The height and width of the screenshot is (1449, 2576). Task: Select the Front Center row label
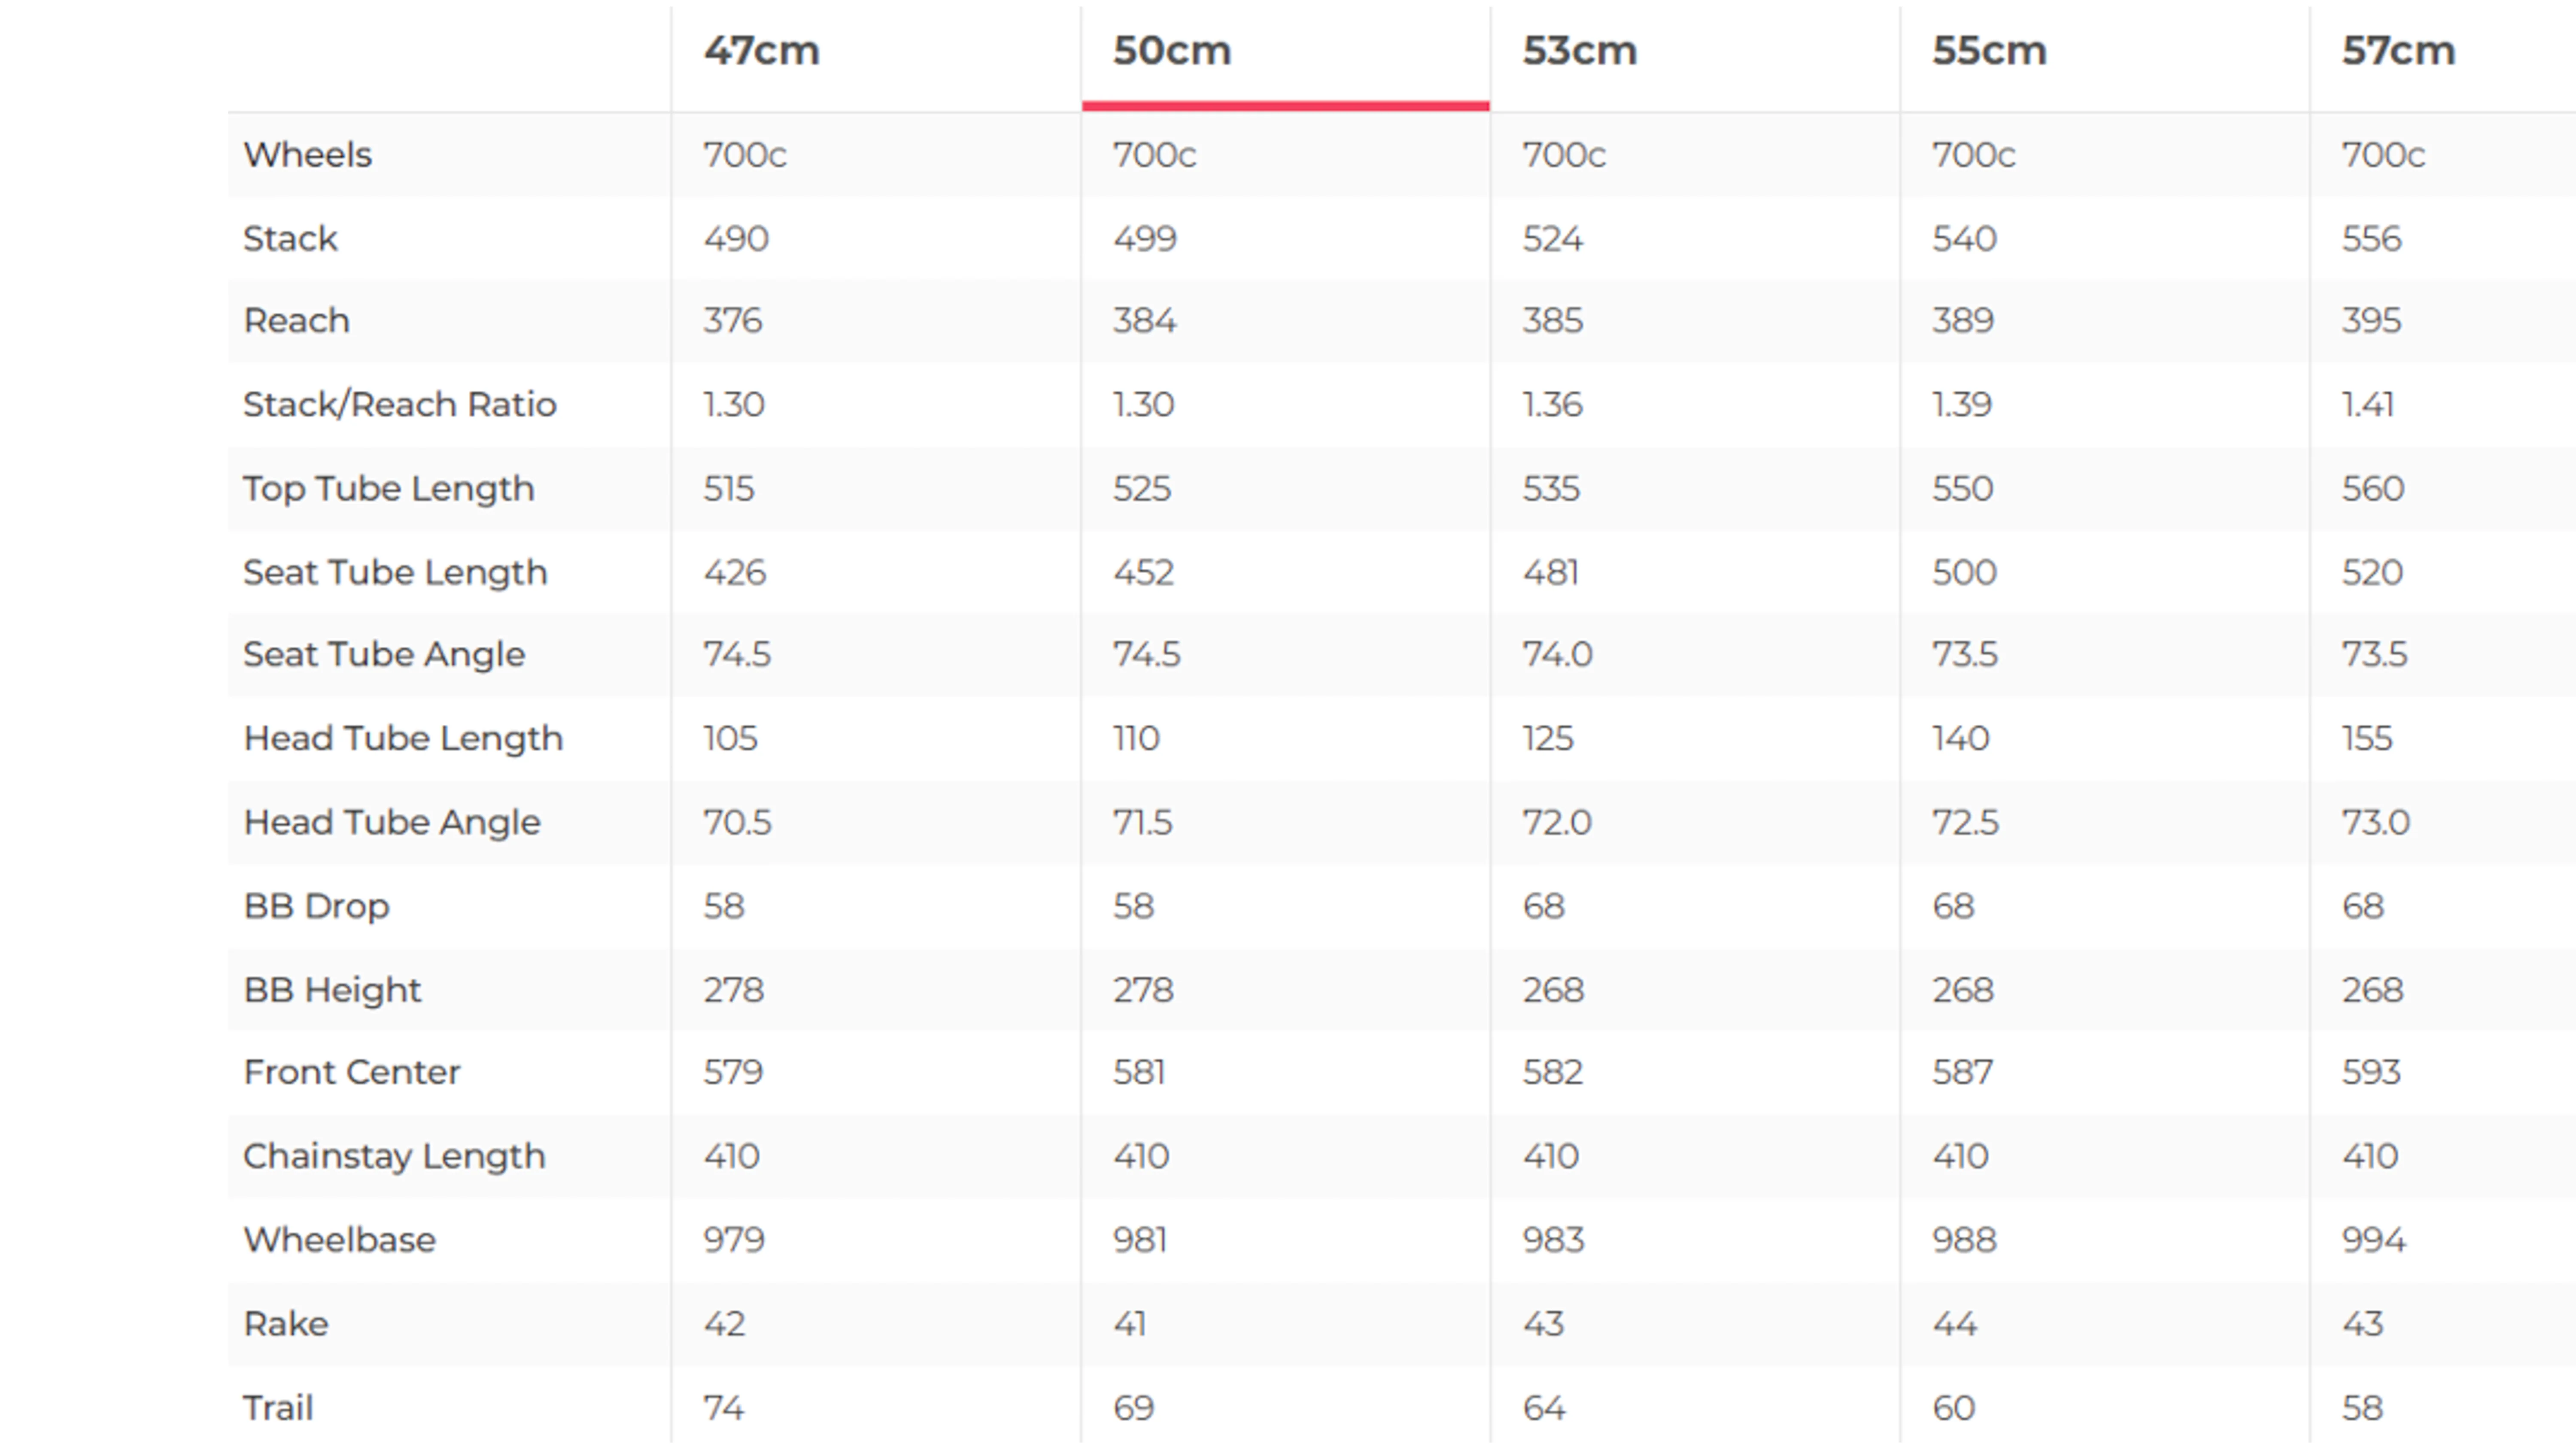coord(352,1073)
